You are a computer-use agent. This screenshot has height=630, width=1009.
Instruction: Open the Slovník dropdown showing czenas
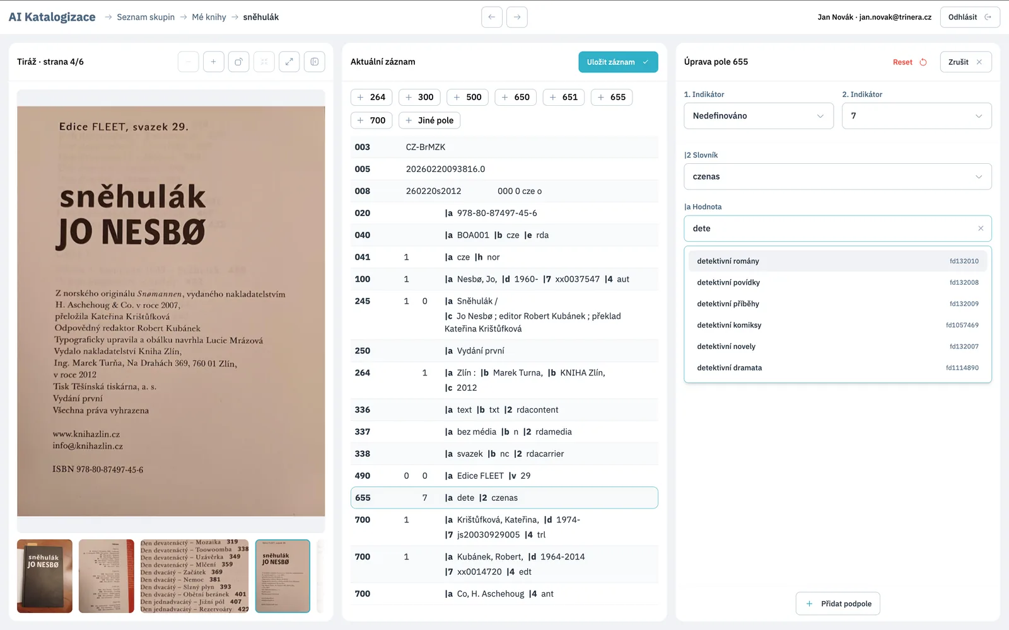pyautogui.click(x=838, y=176)
